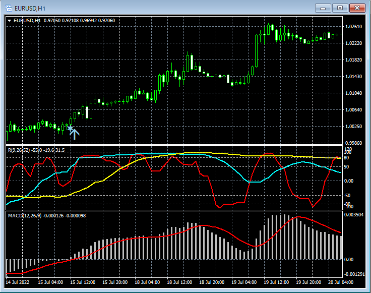371x293 pixels.
Task: Click the EURUSD,H1 window title bar text
Action: click(x=31, y=8)
